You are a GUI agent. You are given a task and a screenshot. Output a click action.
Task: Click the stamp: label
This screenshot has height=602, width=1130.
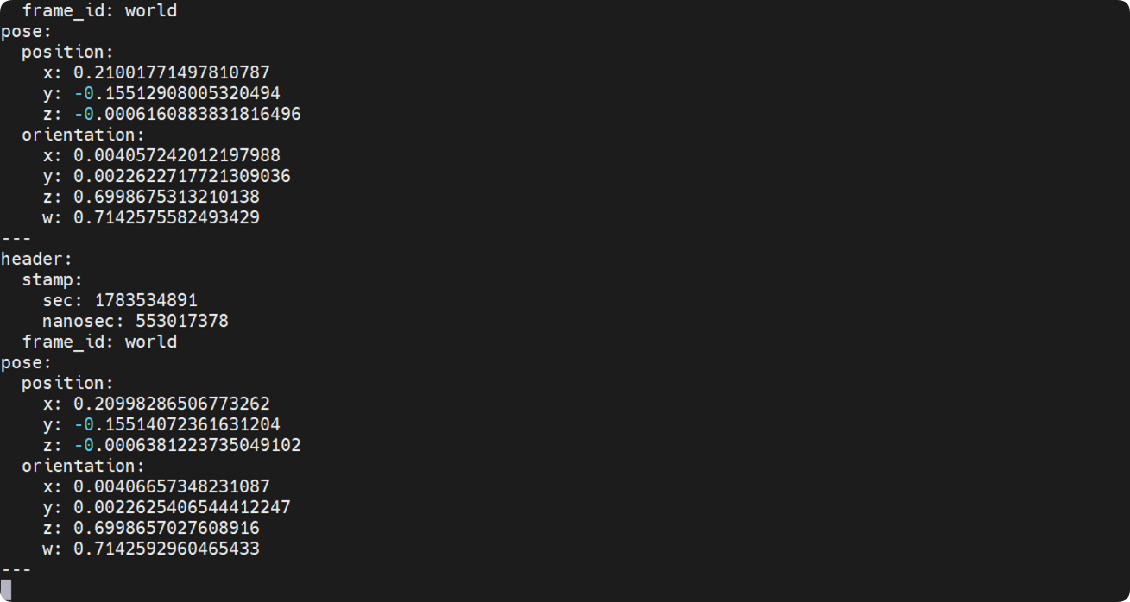click(53, 279)
